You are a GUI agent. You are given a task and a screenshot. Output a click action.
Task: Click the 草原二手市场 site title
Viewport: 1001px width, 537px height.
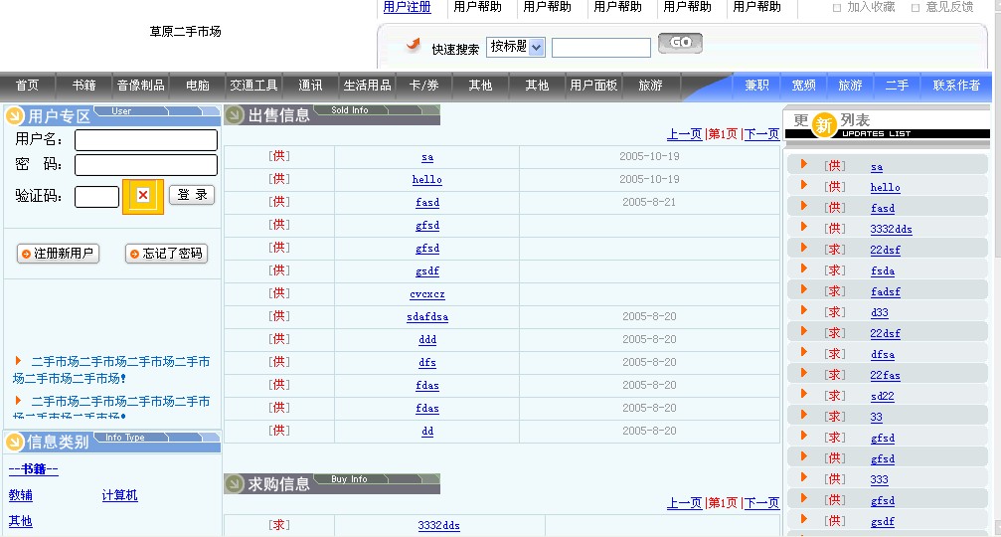[185, 31]
